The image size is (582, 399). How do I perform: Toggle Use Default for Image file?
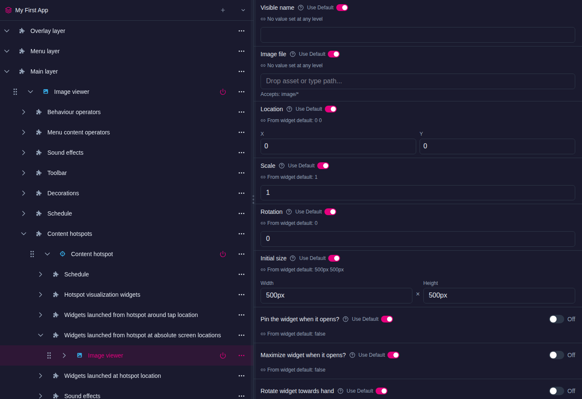(334, 54)
